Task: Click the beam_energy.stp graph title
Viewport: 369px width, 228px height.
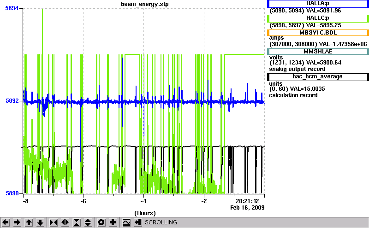Action: 144,4
